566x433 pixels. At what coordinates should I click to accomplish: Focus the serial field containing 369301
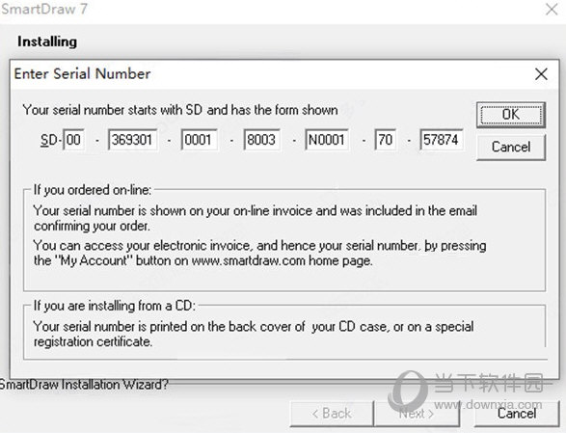[x=132, y=140]
